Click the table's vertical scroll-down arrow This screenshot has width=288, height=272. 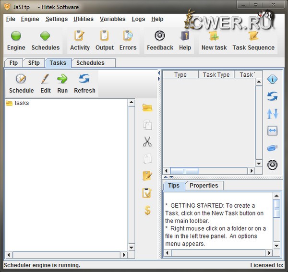(259, 164)
